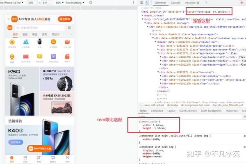Viewport: 246px width, 164px height.
Task: Switch to the Computed tab
Action: click(x=157, y=111)
